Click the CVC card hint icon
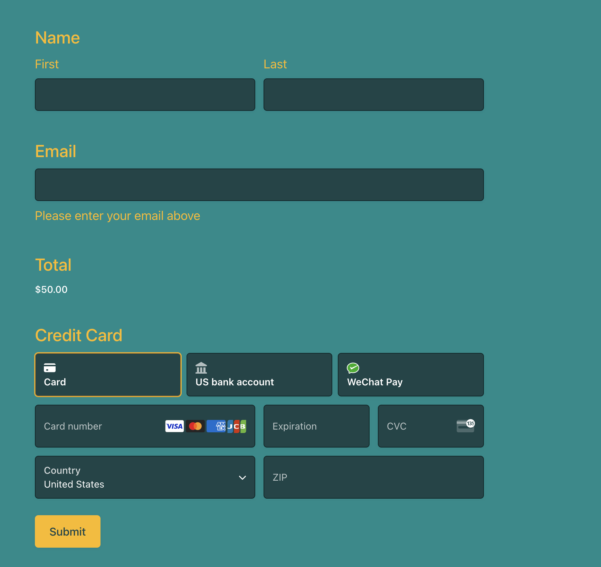This screenshot has height=567, width=601. (465, 426)
